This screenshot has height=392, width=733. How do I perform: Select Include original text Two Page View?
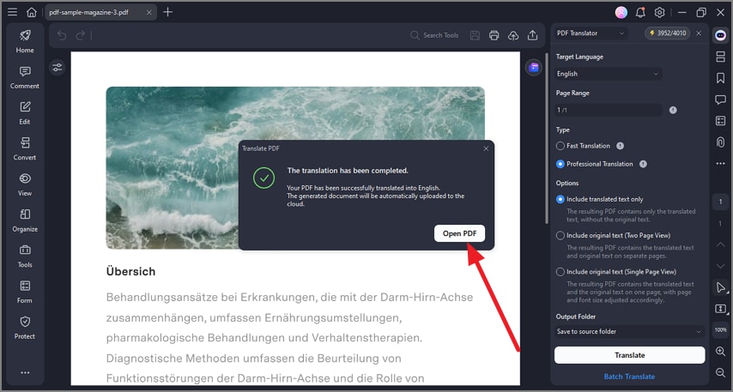[x=560, y=236]
